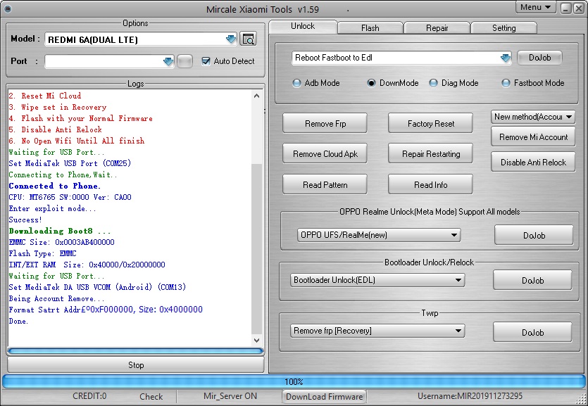Select the Adb Mode radio button
The width and height of the screenshot is (588, 406).
[x=297, y=83]
